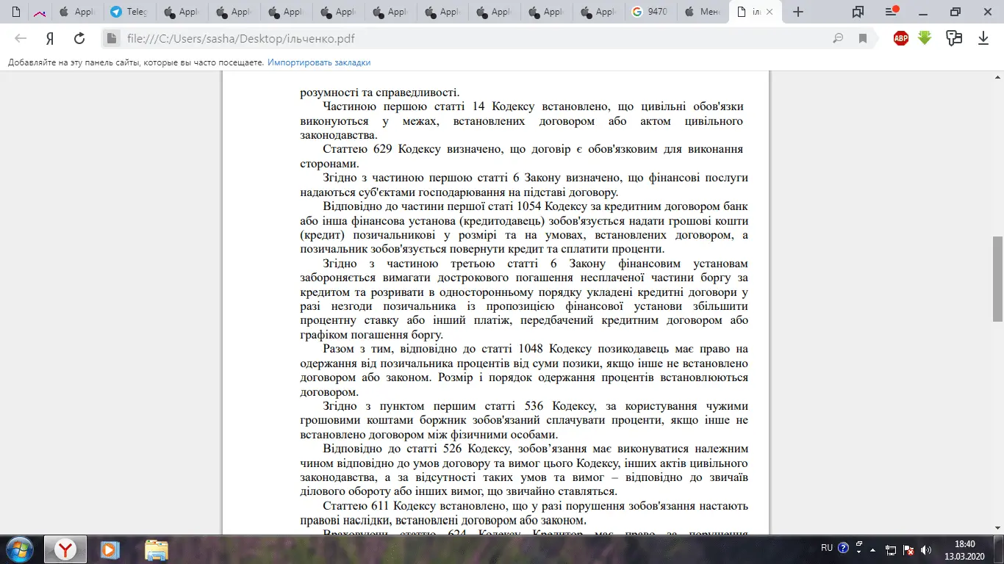
Task: Open Yandex home via the Я button
Action: tap(50, 39)
